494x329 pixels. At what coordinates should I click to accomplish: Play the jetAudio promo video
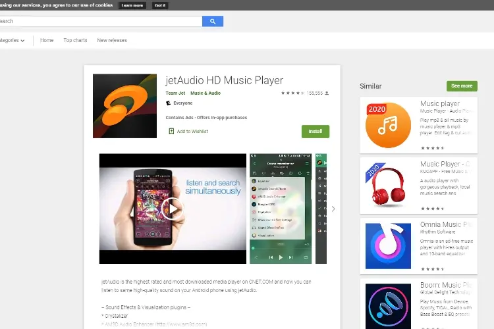[173, 209]
